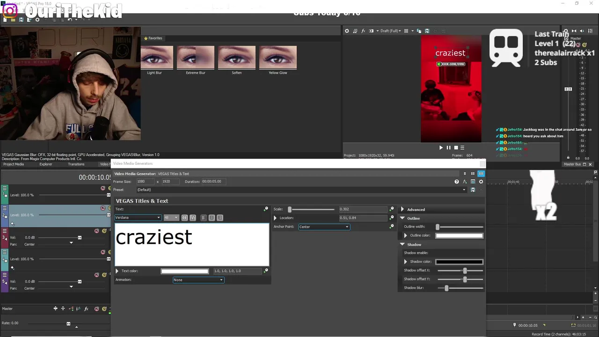Open Master FX in timeline master row
Image resolution: width=599 pixels, height=337 pixels.
(x=86, y=309)
